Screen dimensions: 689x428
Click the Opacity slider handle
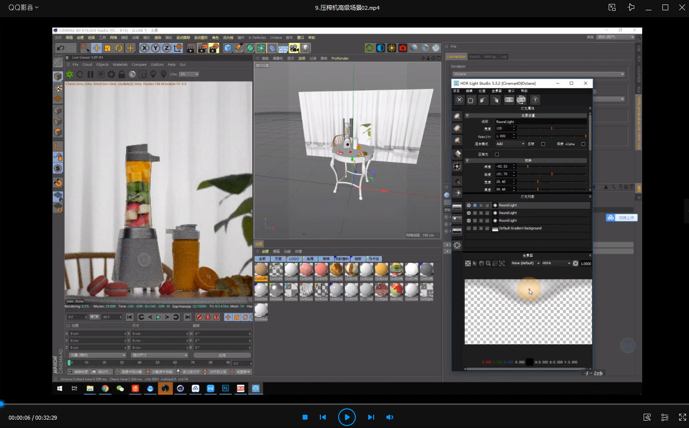pos(586,136)
